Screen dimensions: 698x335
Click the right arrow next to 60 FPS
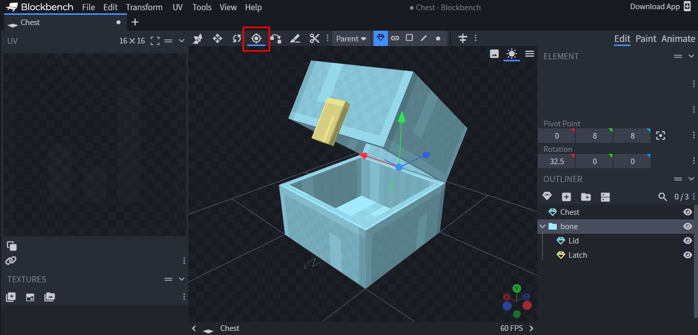(x=531, y=328)
